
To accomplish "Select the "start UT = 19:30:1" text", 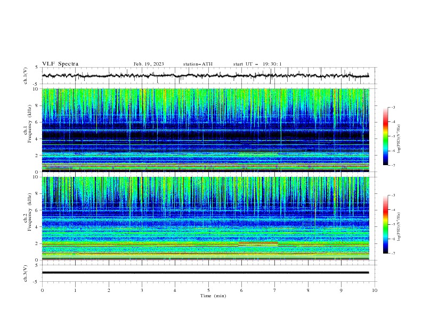I will 257,64.
